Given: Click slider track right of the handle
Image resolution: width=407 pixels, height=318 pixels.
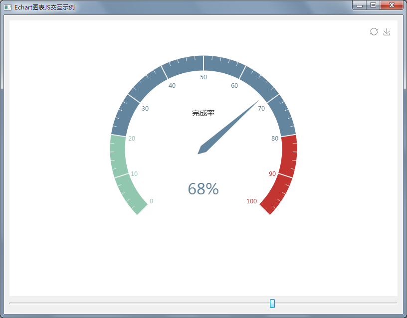Looking at the screenshot, I should coord(334,303).
